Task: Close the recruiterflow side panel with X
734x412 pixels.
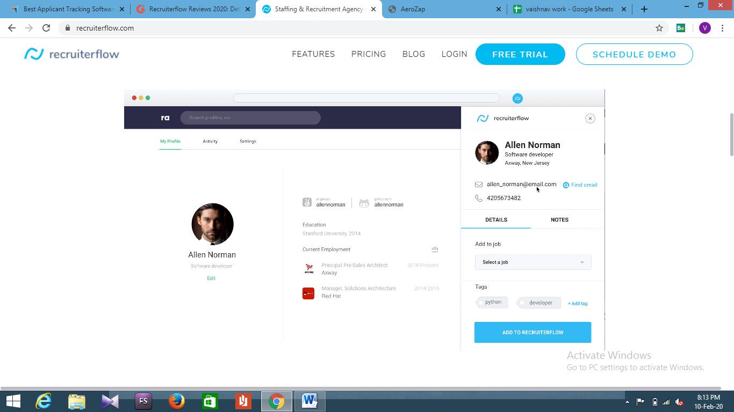Action: (590, 119)
